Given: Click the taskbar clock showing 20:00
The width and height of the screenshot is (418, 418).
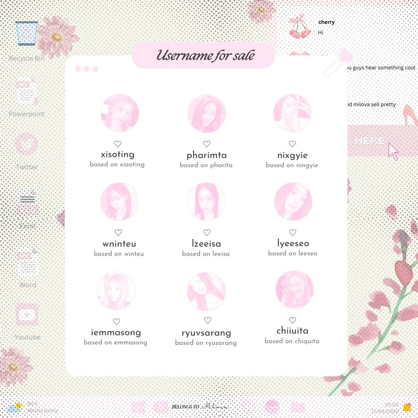Looking at the screenshot, I should [392, 405].
